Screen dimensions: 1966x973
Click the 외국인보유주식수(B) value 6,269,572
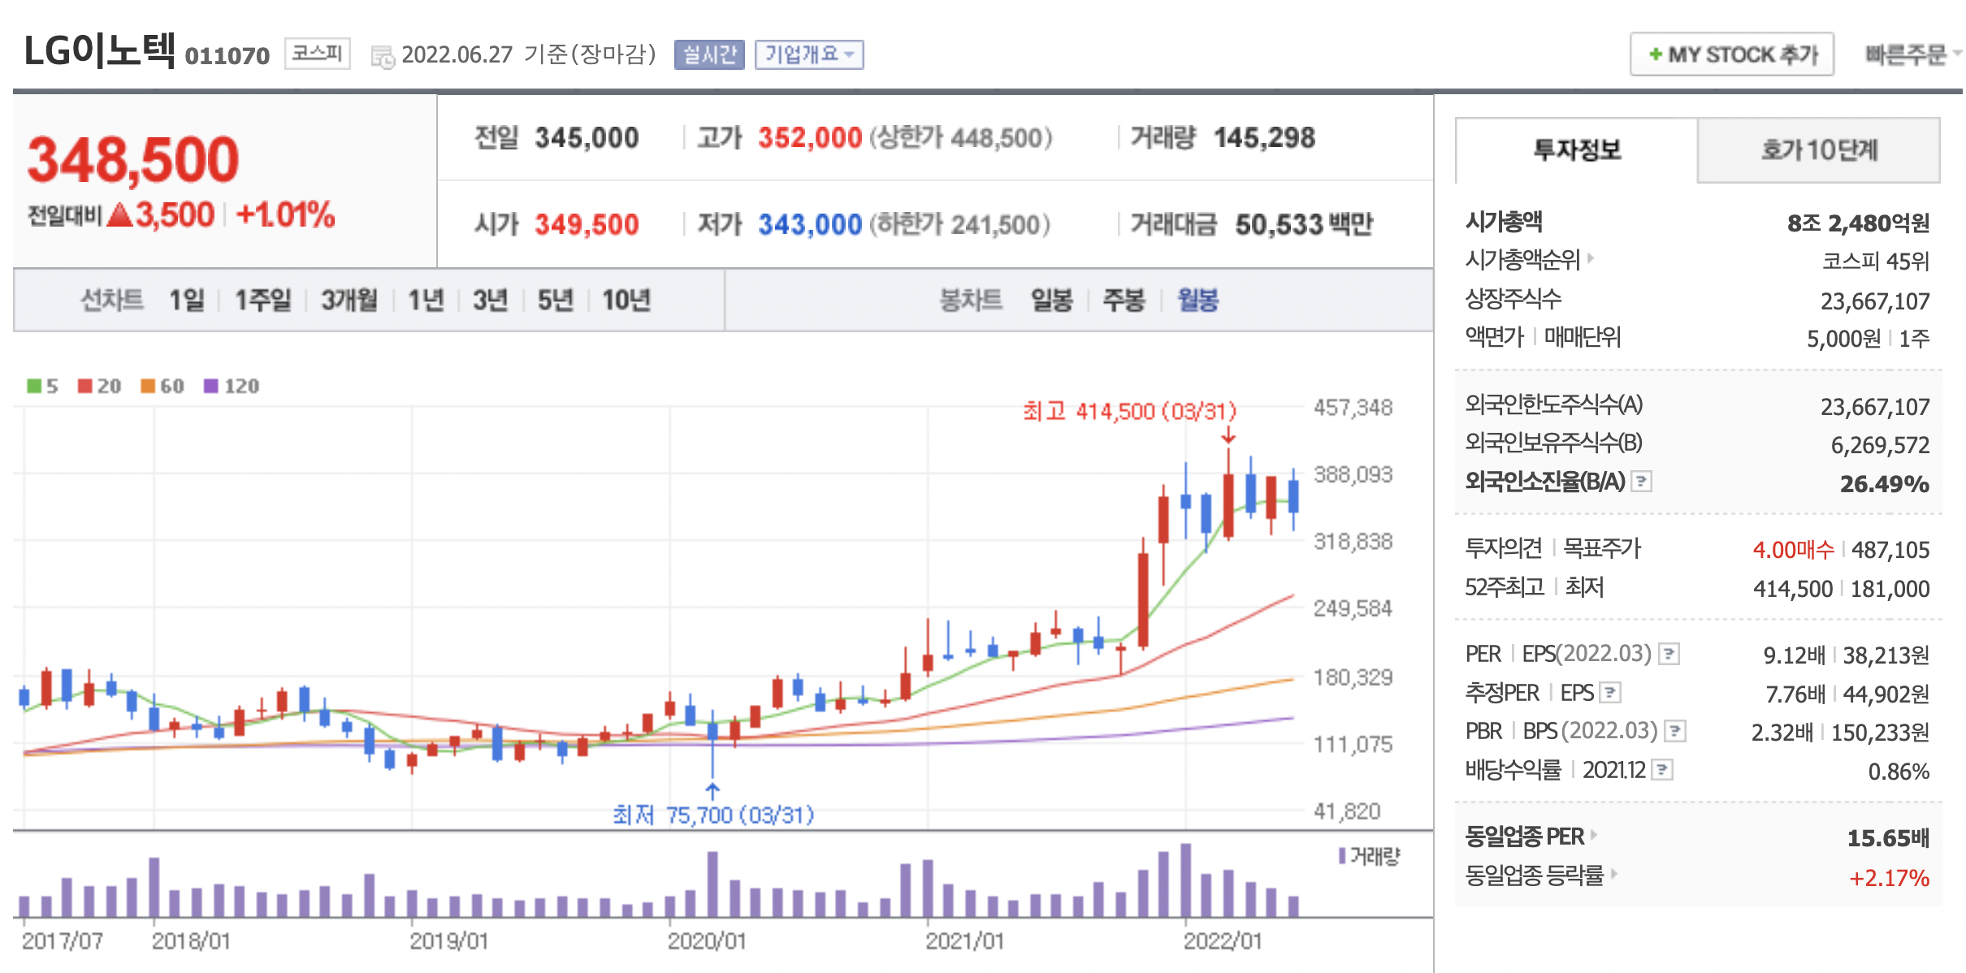point(1880,445)
